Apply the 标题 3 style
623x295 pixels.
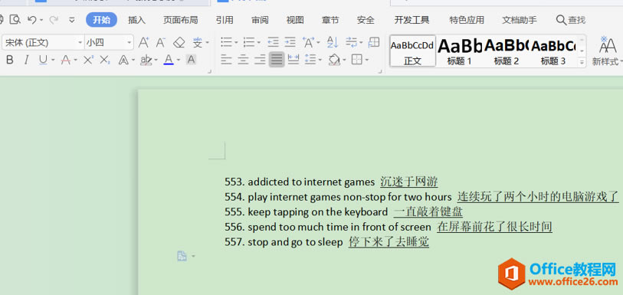(553, 51)
